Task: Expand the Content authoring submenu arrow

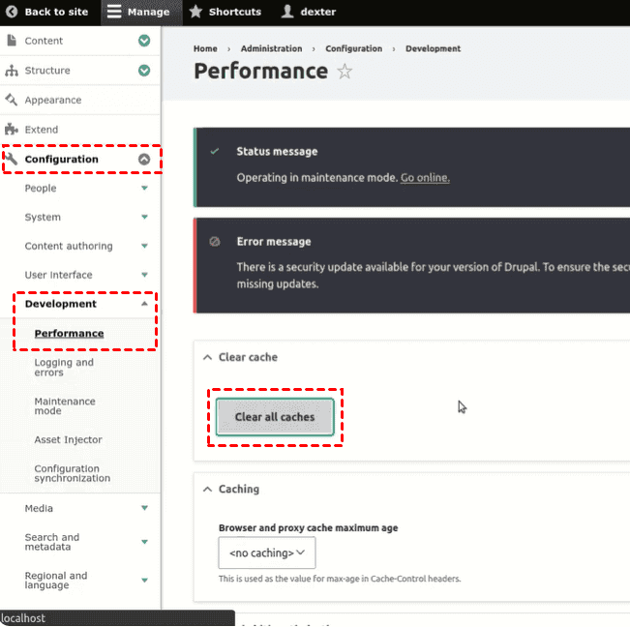Action: pos(144,246)
